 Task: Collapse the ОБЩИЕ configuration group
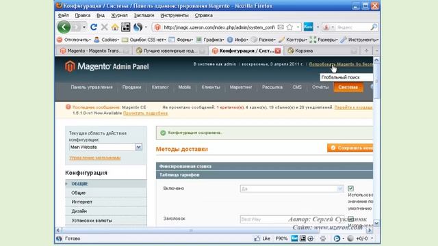point(105,184)
